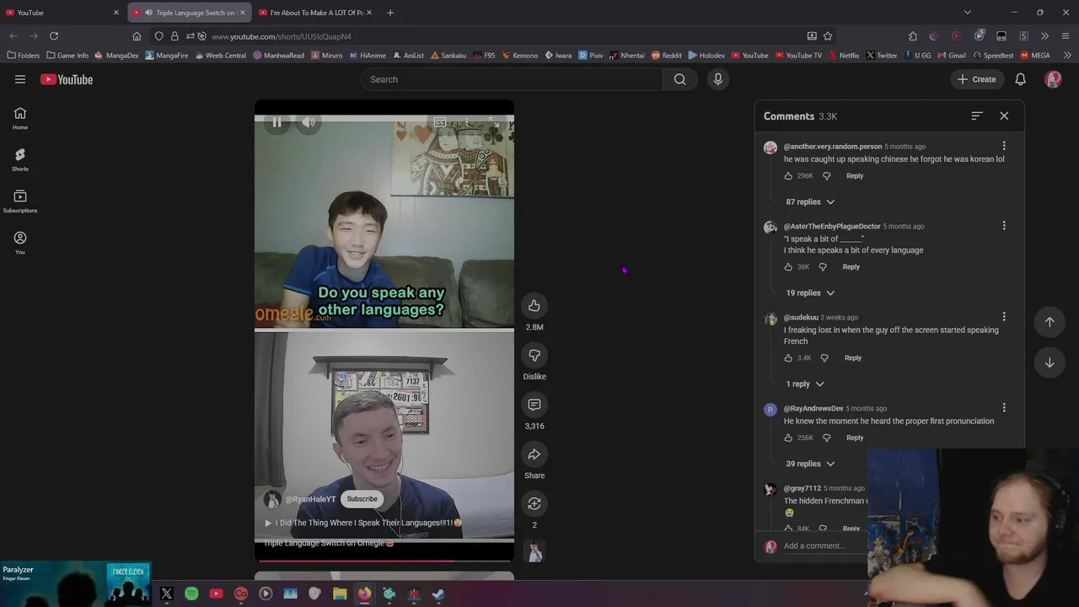The height and width of the screenshot is (607, 1079).
Task: Open Home in the sidebar
Action: (x=20, y=119)
